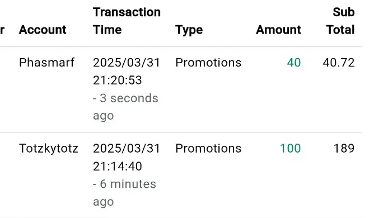Click the '6 minutes ago' relative time
The image size is (374, 218).
click(x=124, y=192)
